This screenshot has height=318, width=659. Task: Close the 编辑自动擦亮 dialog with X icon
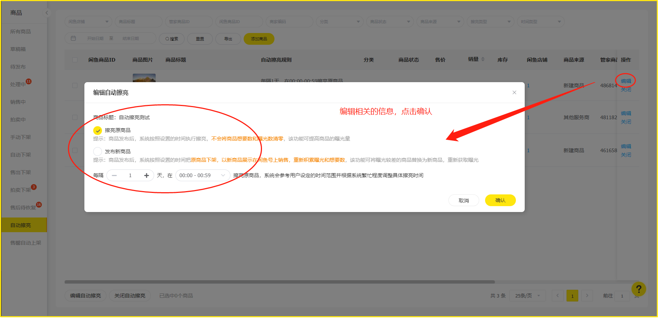(x=514, y=92)
